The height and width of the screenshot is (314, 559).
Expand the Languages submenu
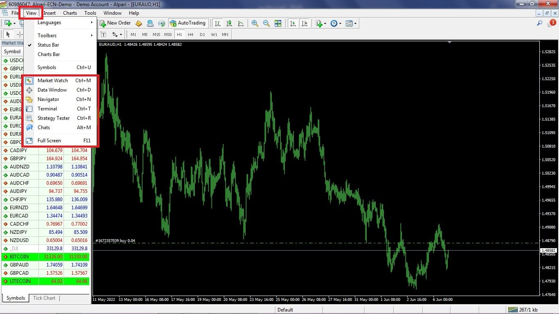pyautogui.click(x=61, y=22)
